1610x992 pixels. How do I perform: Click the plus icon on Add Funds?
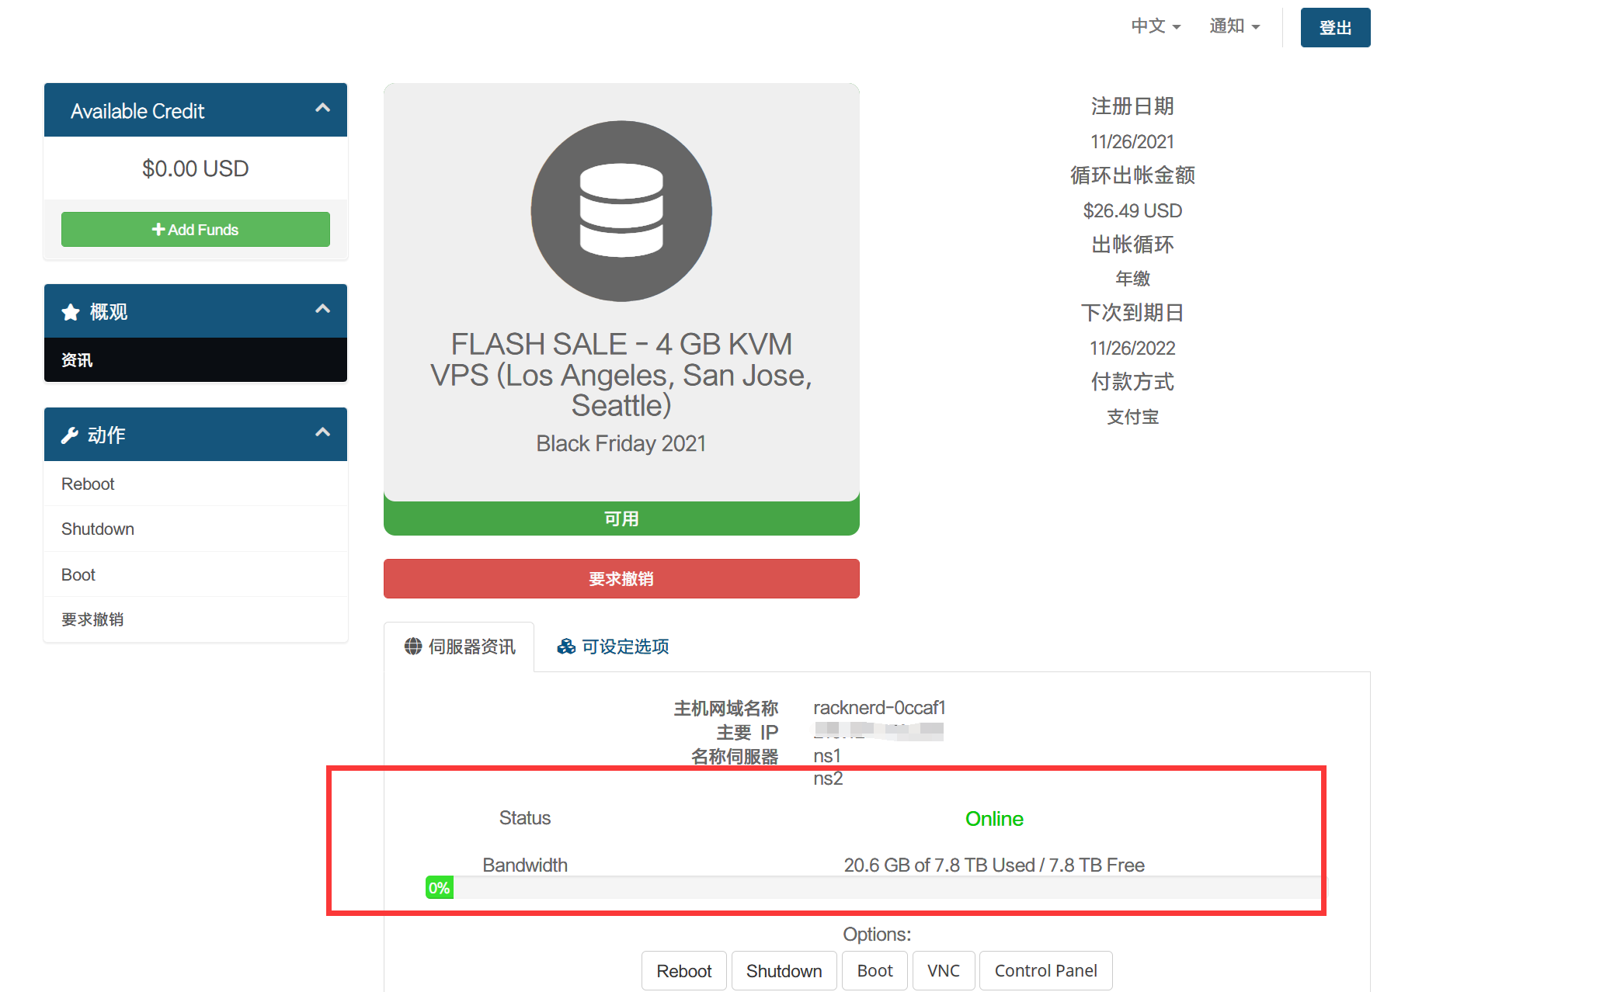158,230
